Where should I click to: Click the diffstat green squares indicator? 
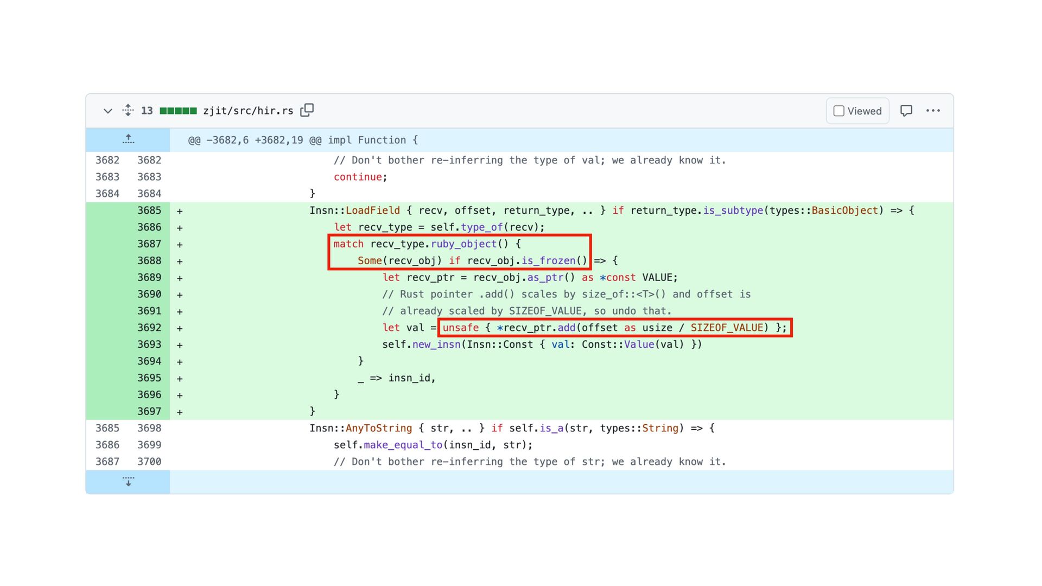tap(178, 111)
